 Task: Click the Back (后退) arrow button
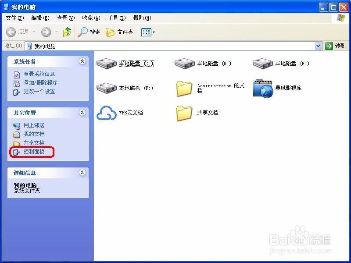coord(11,32)
